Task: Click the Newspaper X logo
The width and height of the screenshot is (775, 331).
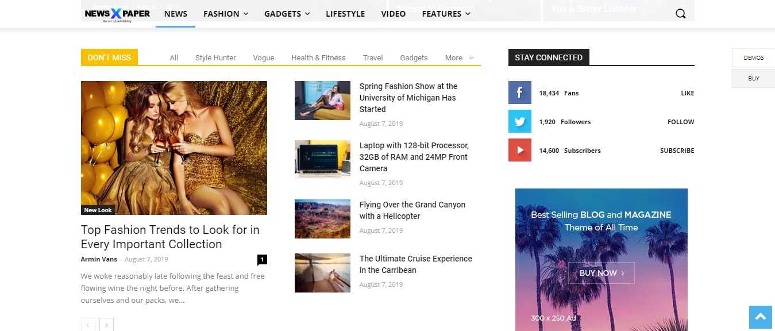Action: coord(117,14)
